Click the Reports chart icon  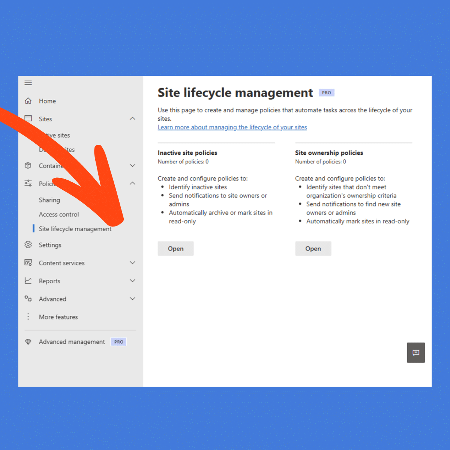click(x=28, y=280)
